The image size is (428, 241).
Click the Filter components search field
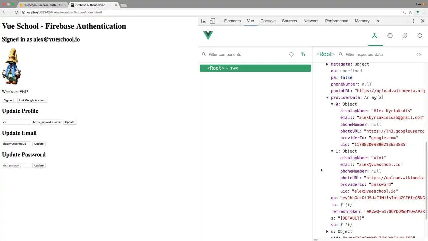[246, 54]
